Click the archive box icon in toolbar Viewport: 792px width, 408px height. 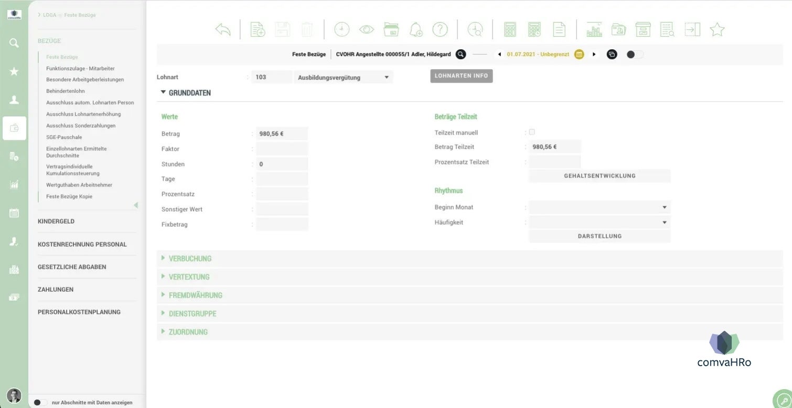(643, 30)
